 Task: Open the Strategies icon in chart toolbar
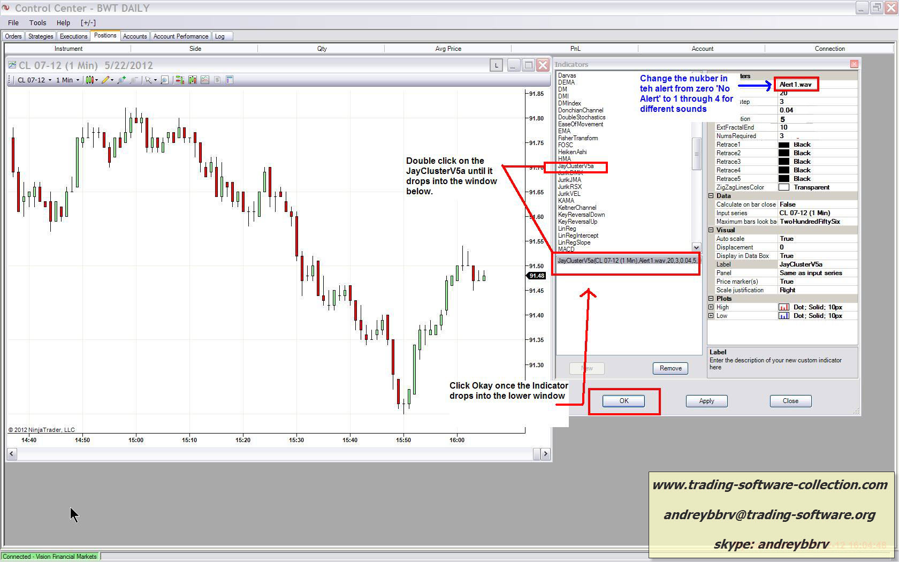pos(205,80)
